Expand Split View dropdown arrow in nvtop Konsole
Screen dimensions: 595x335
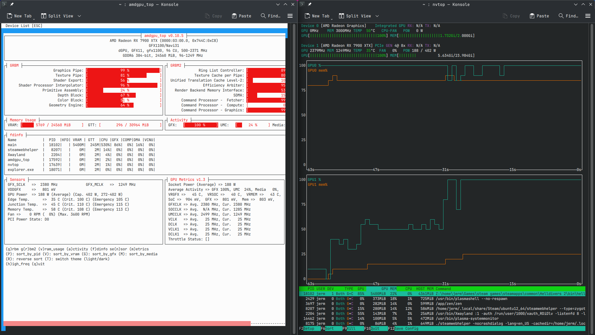click(x=377, y=16)
